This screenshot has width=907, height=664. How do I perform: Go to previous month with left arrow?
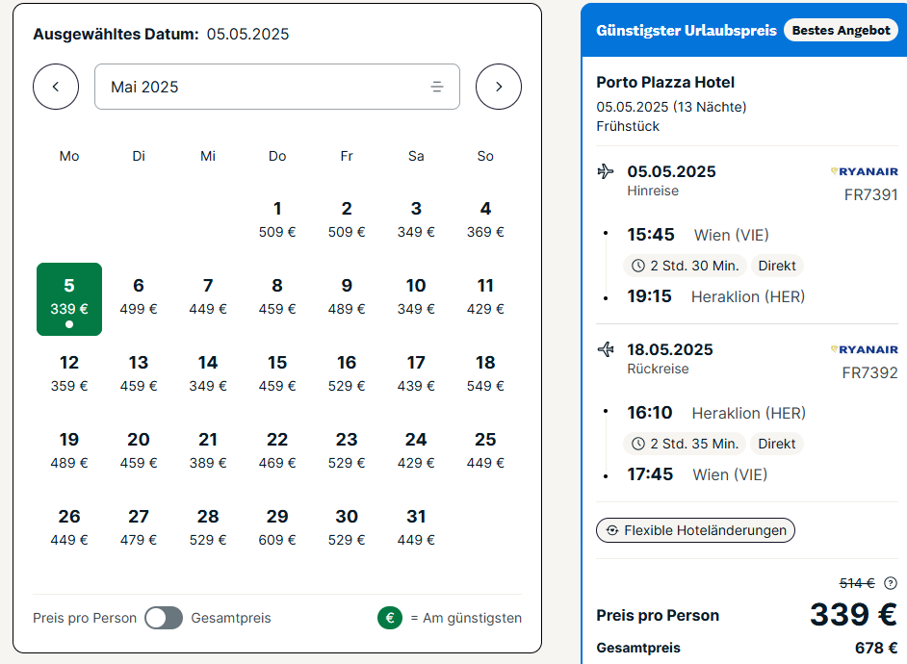click(x=56, y=87)
